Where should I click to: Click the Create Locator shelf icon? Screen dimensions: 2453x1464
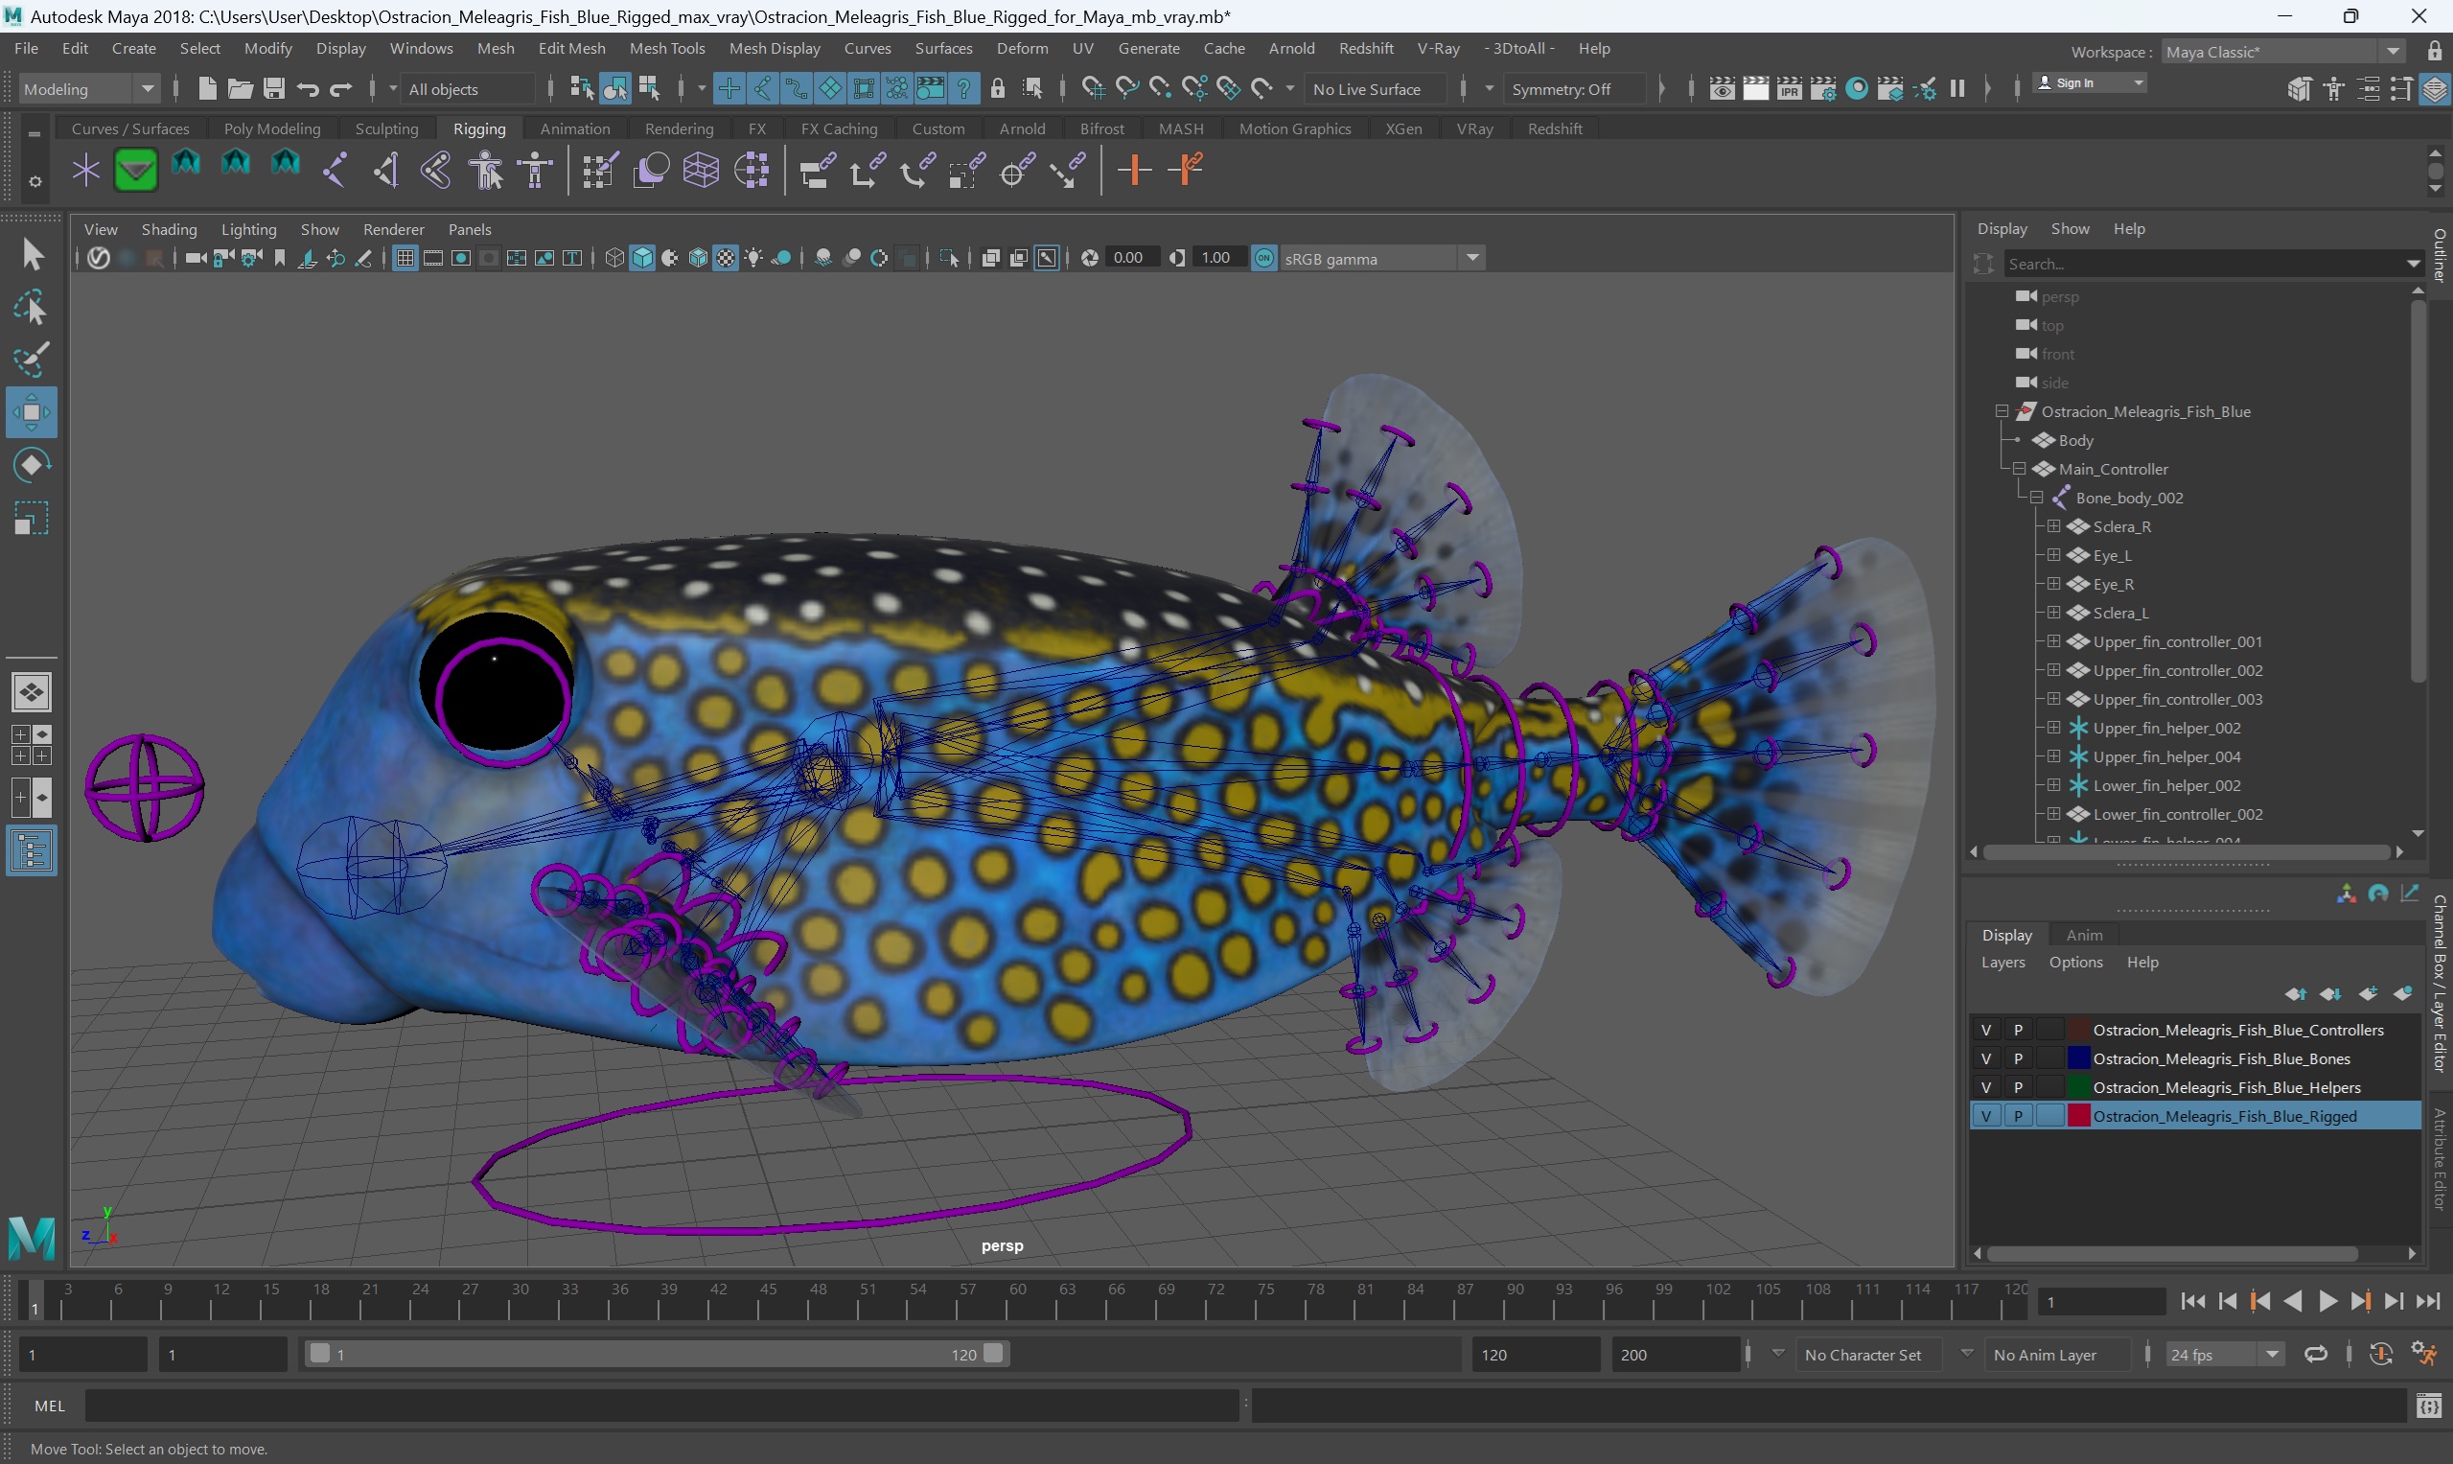click(86, 171)
